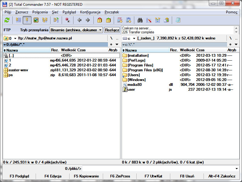Viewport: 242px width, 182px height.
Task: Click the clipboard copy names icon
Action: pyautogui.click(x=166, y=20)
